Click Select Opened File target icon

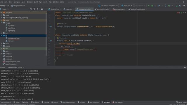31,9
